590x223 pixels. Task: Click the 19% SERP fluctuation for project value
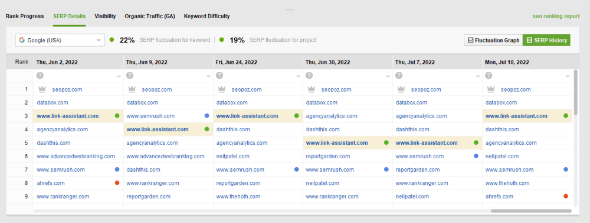(x=237, y=40)
